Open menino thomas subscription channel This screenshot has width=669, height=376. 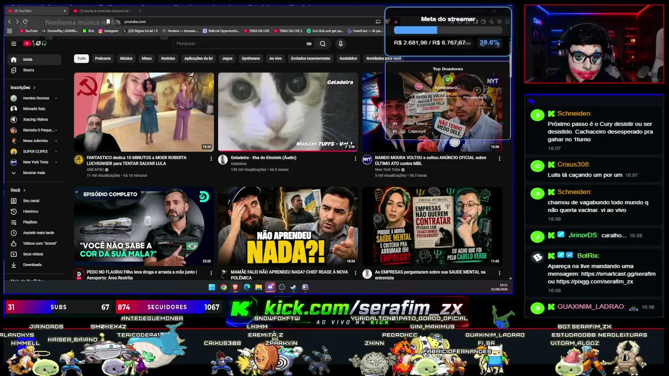click(x=34, y=98)
